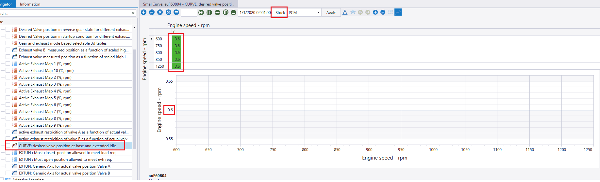Click the blue minus decrement icon
This screenshot has width=600, height=182.
(x=152, y=12)
